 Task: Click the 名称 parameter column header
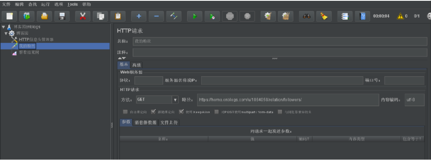click(164, 139)
